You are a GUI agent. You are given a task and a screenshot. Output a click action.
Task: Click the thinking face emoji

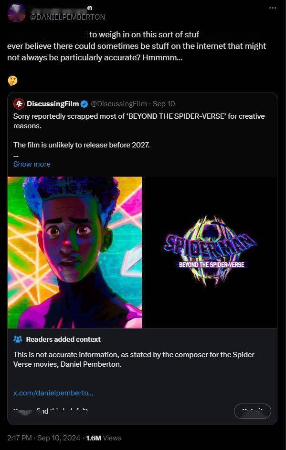click(x=12, y=80)
